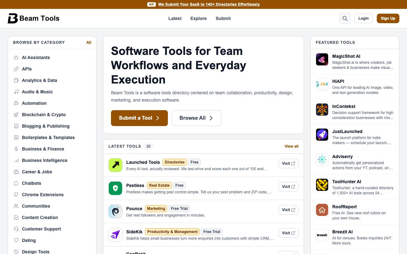The image size is (407, 254).
Task: Click the Breezit AI logo
Action: pos(322,235)
